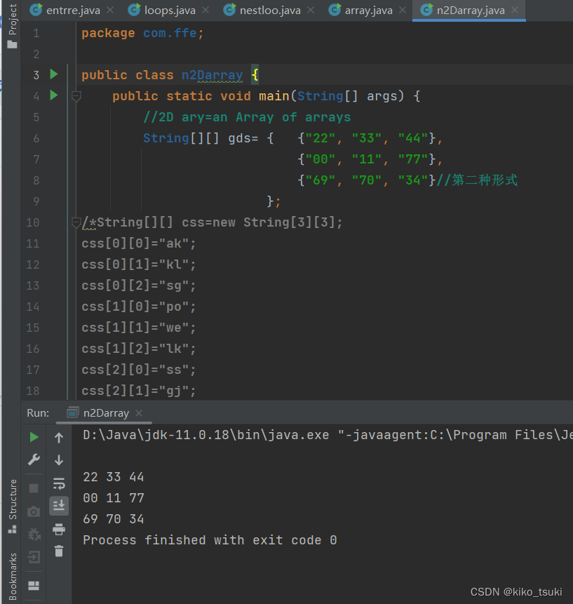Click the string "77" on line 7
This screenshot has width=573, height=604.
[x=413, y=159]
